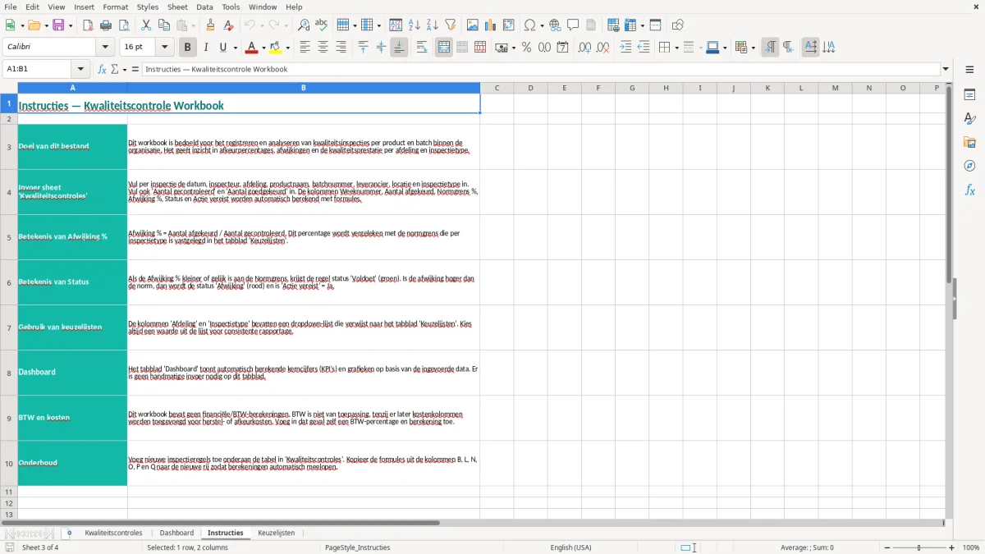985x554 pixels.
Task: Open the borders dropdown arrow
Action: (x=676, y=48)
